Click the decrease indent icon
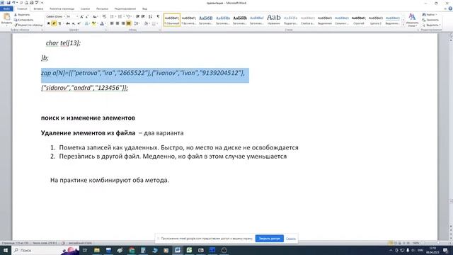Image resolution: width=453 pixels, height=255 pixels. [137, 16]
